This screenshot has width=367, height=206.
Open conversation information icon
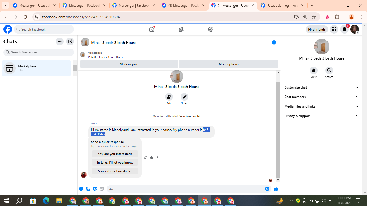pos(274,42)
